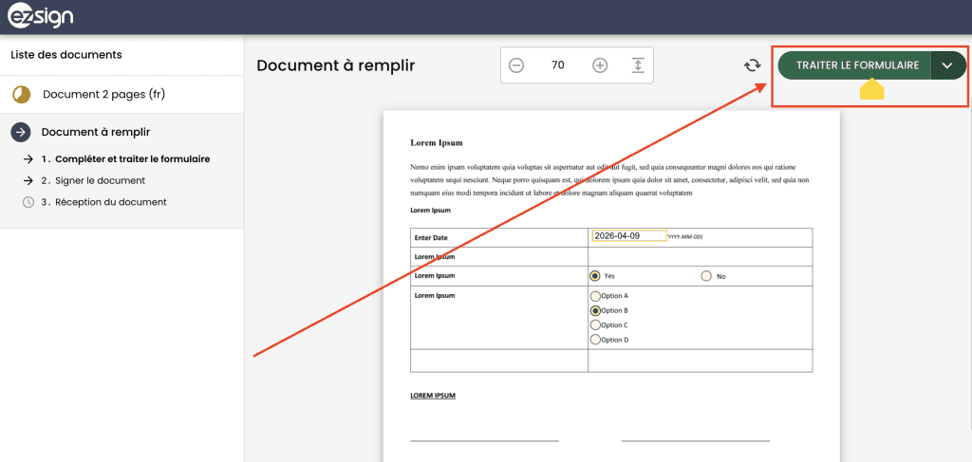Viewport: 972px width, 462px height.
Task: Open Document 2 pages (fr) in list
Action: coord(104,95)
